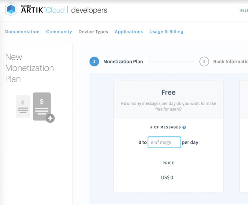
Task: Open the Community menu item
Action: [59, 32]
